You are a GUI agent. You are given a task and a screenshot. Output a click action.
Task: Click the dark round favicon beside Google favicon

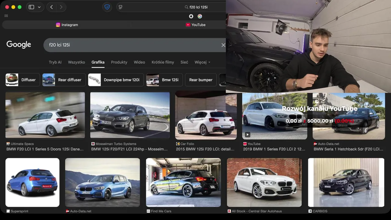tap(191, 16)
